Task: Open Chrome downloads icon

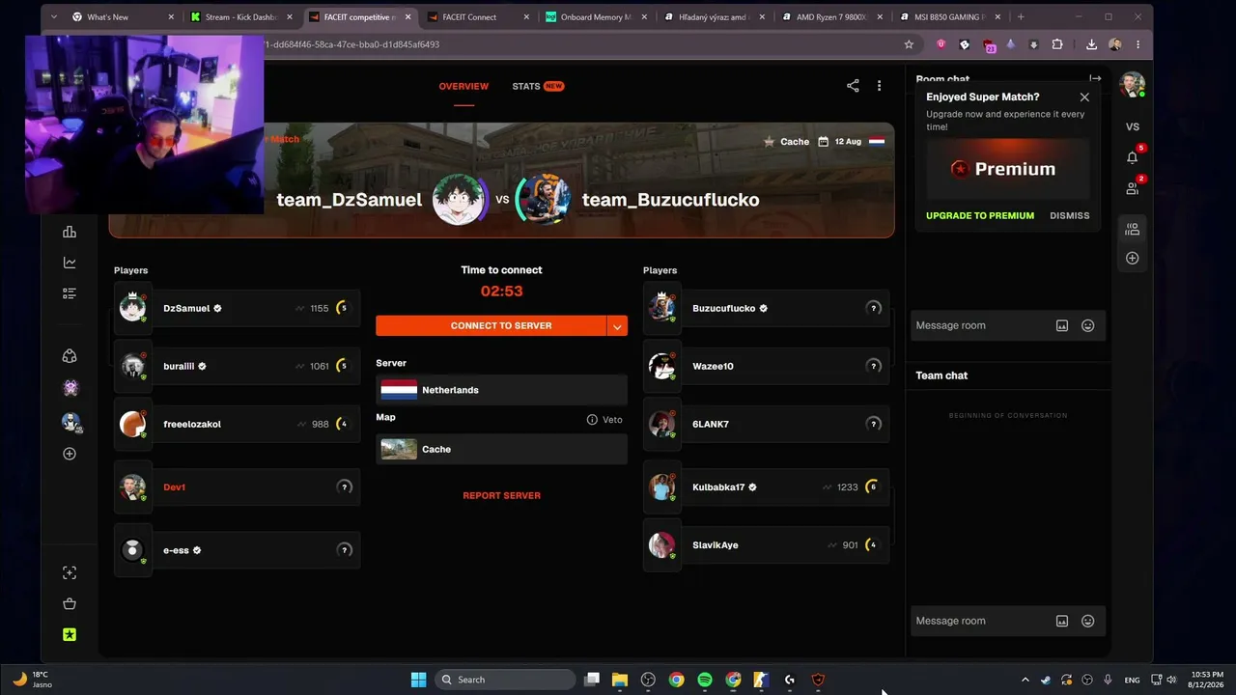Action: point(1091,44)
